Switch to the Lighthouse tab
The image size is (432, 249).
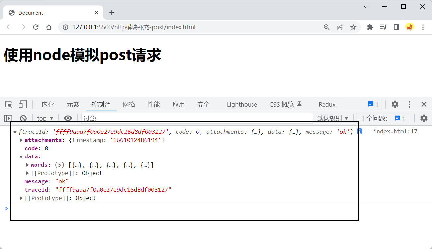point(242,104)
